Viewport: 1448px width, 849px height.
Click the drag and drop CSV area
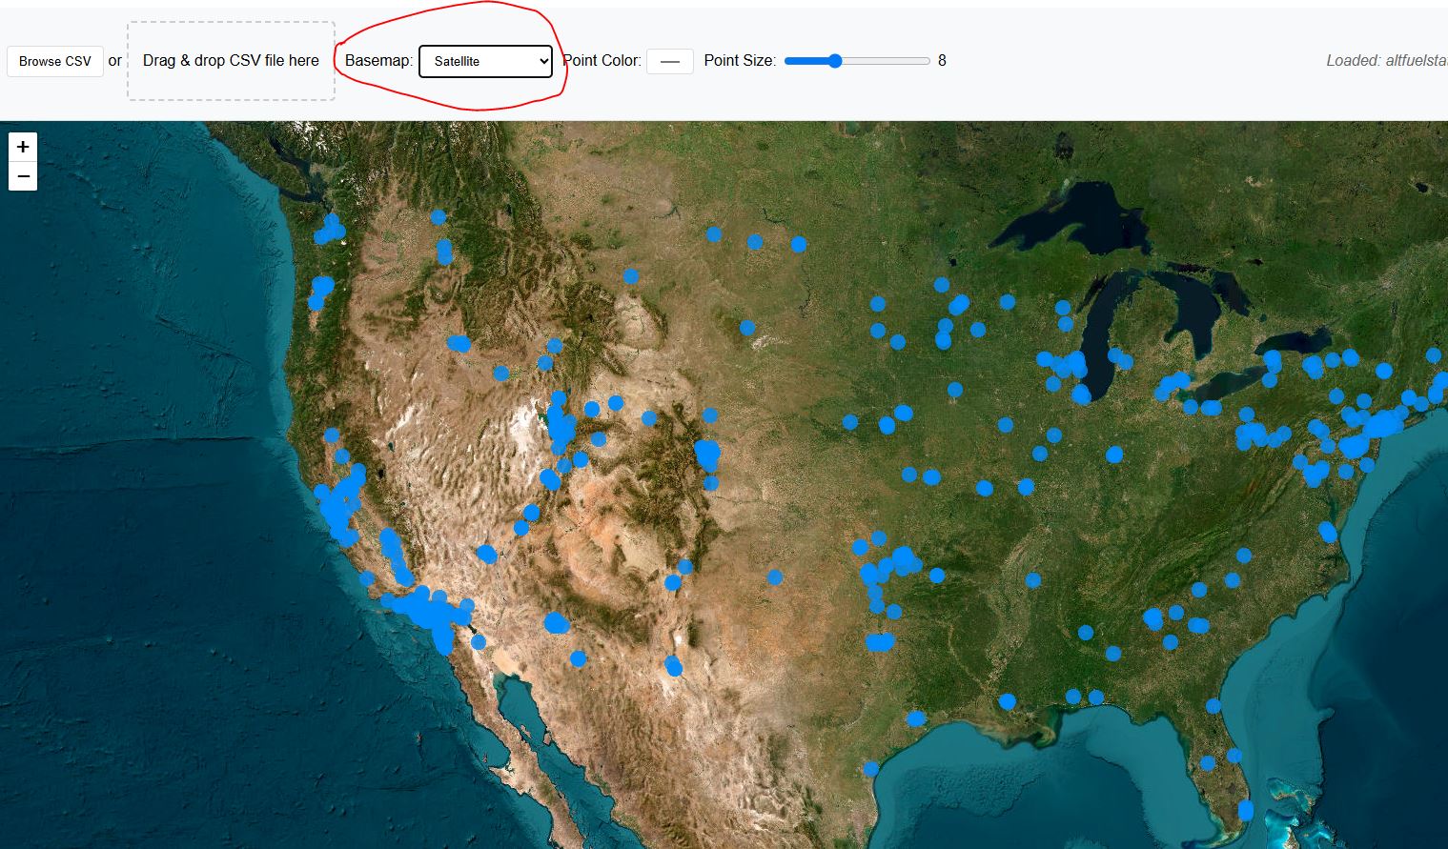[230, 60]
